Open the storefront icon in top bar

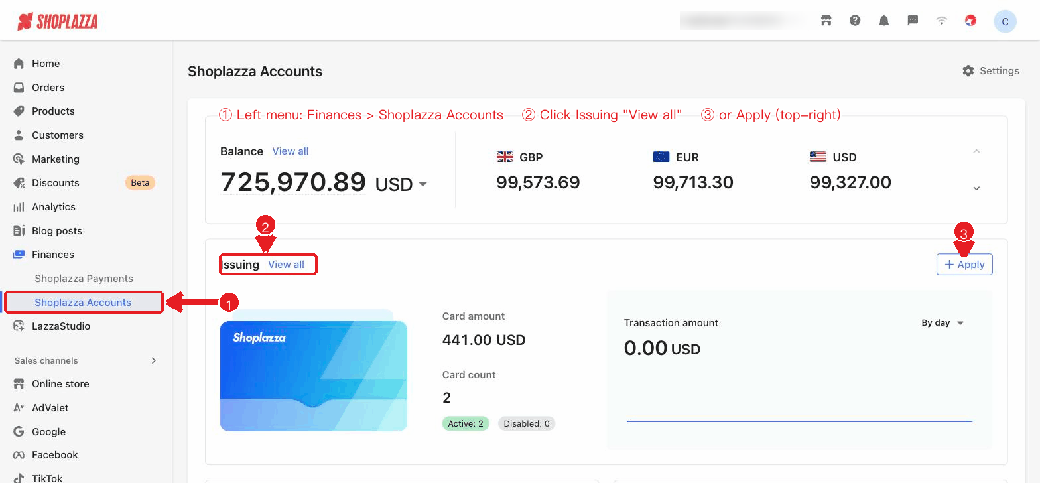point(826,21)
